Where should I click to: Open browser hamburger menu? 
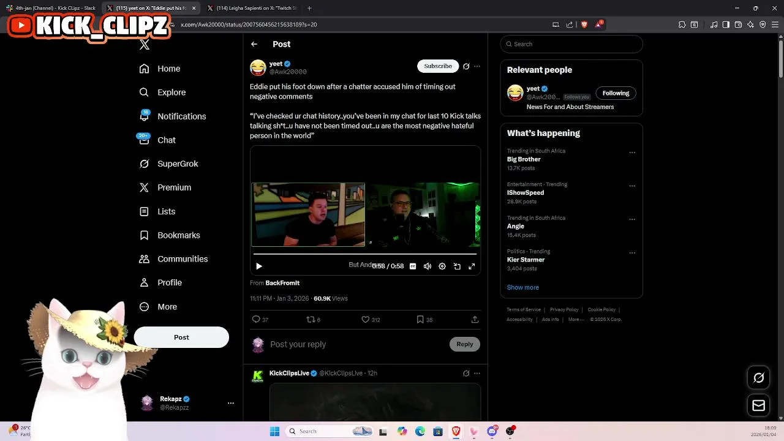[775, 24]
